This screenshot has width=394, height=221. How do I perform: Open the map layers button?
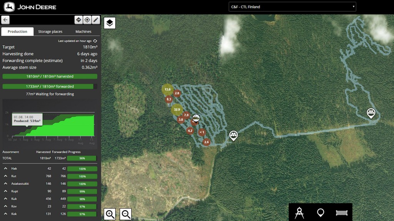click(110, 23)
